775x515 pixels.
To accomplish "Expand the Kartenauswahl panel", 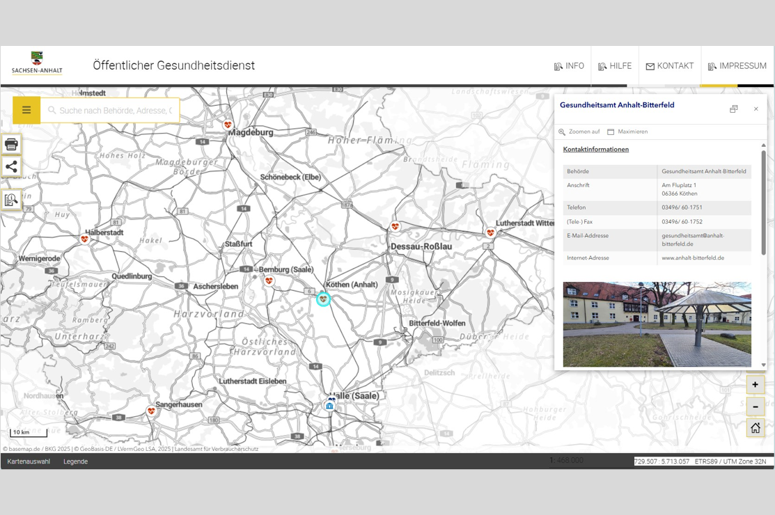I will (29, 461).
